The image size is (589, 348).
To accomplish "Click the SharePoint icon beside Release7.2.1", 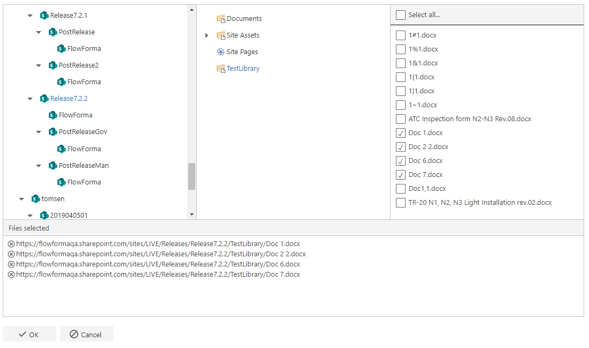I will pyautogui.click(x=45, y=16).
